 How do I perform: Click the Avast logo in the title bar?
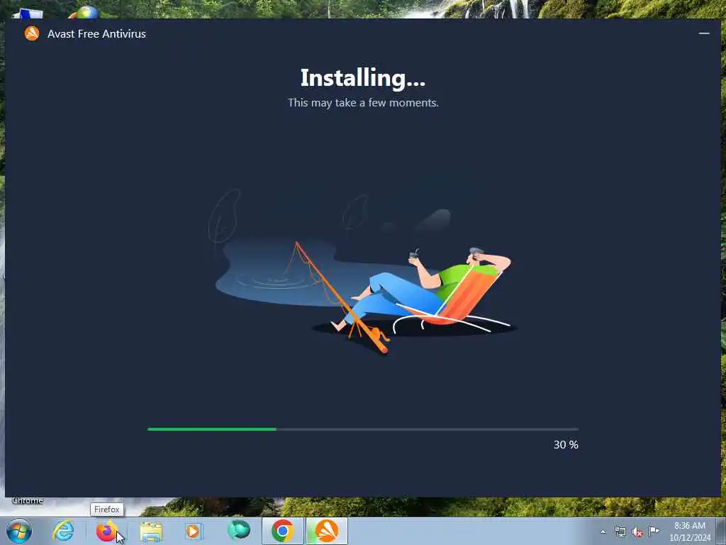[x=32, y=33]
